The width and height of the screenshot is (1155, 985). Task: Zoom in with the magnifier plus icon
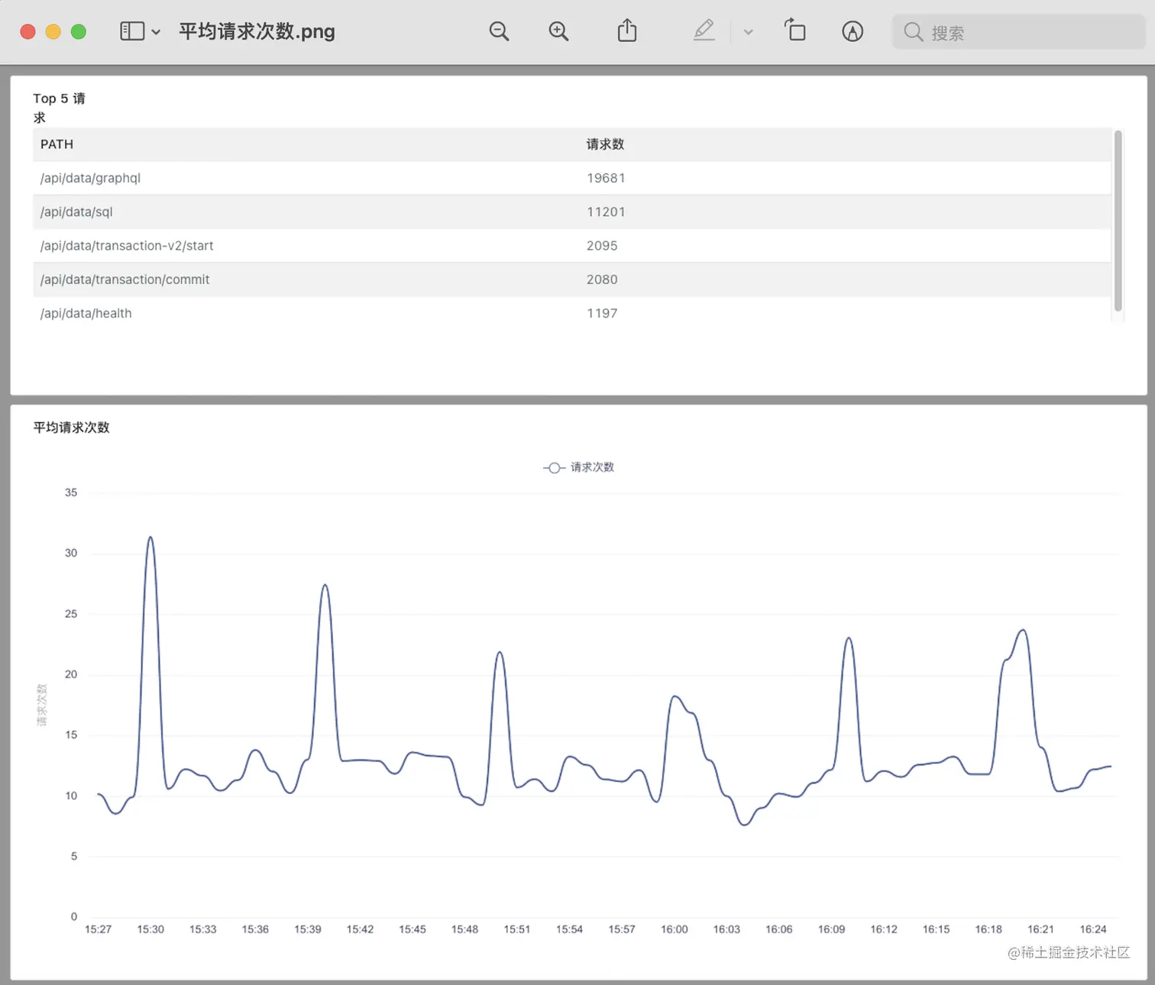[x=558, y=31]
